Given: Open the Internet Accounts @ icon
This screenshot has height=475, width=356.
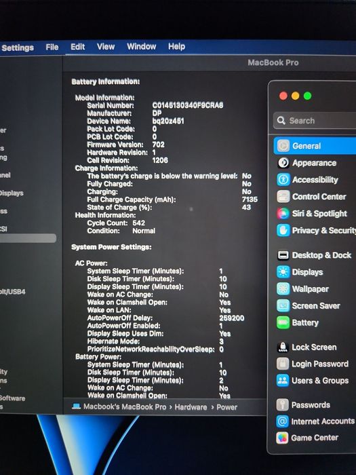Looking at the screenshot, I should point(283,421).
